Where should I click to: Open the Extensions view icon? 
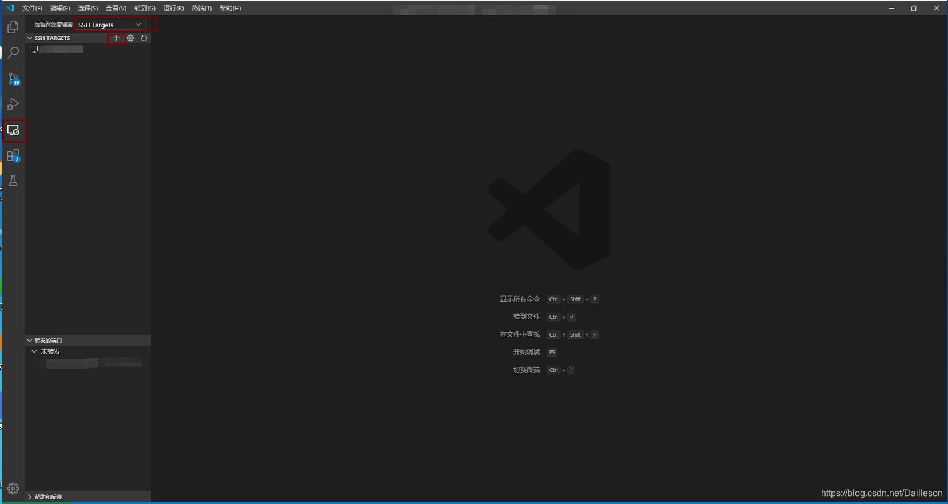pos(13,155)
